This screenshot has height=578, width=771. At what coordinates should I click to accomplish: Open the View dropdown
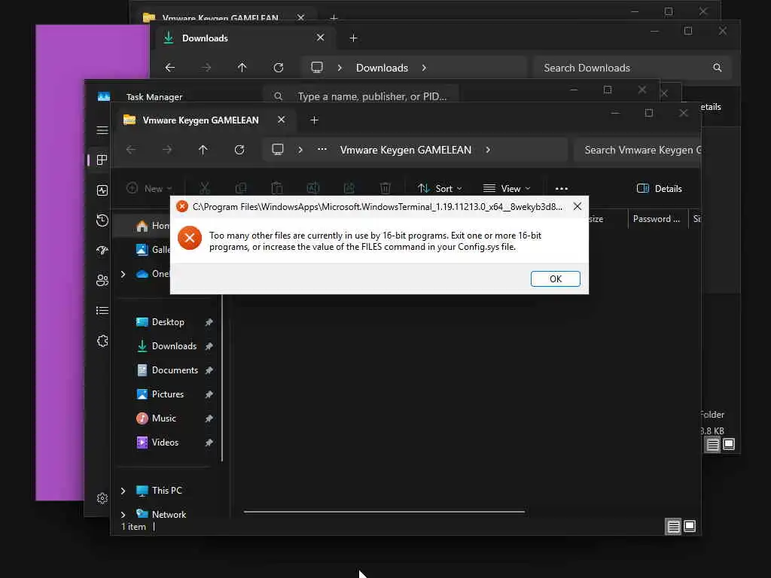(507, 189)
